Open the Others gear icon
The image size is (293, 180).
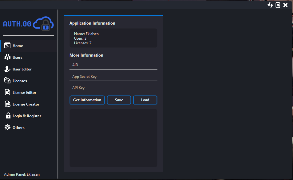[7, 127]
